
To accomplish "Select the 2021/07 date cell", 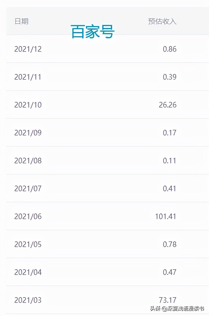I will pos(28,188).
